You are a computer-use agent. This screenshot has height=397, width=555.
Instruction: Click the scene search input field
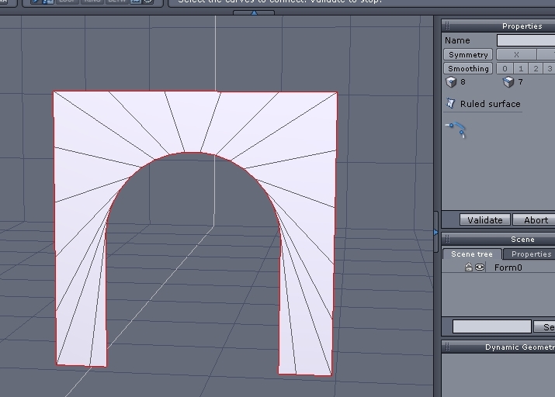492,327
